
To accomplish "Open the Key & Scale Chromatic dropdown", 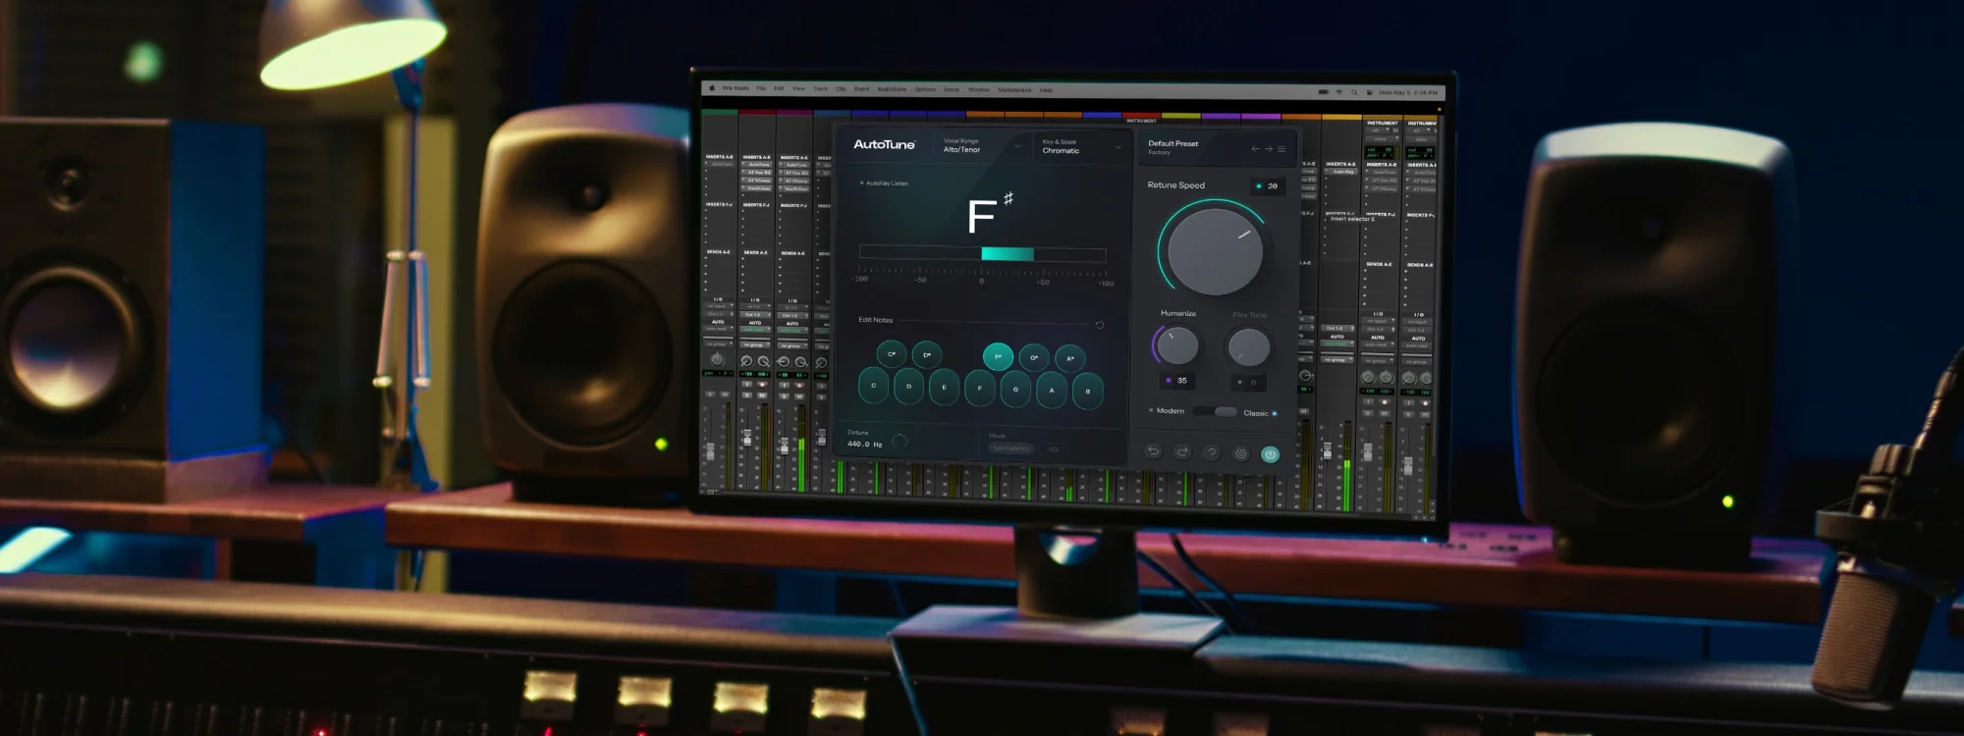I will click(x=1081, y=146).
